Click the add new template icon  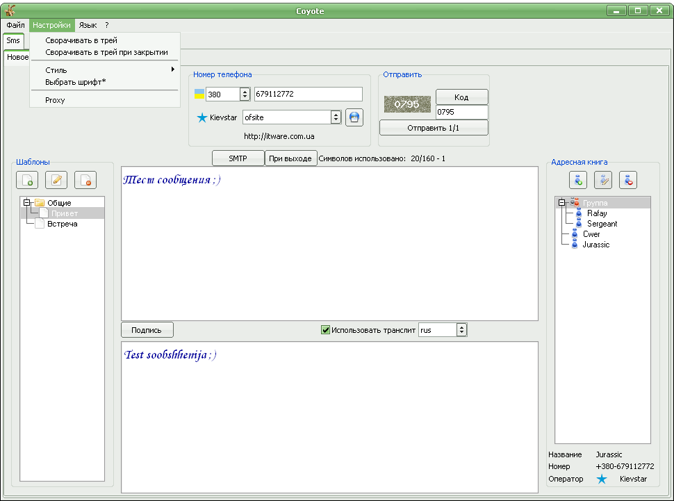tap(27, 181)
